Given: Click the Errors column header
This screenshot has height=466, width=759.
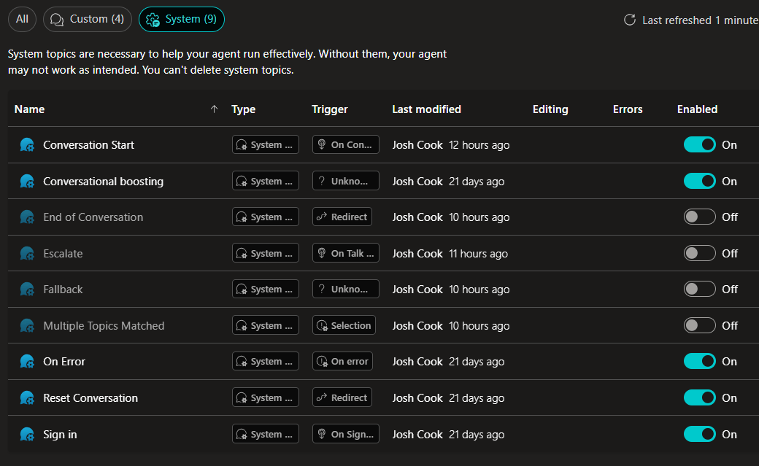Looking at the screenshot, I should [x=628, y=109].
